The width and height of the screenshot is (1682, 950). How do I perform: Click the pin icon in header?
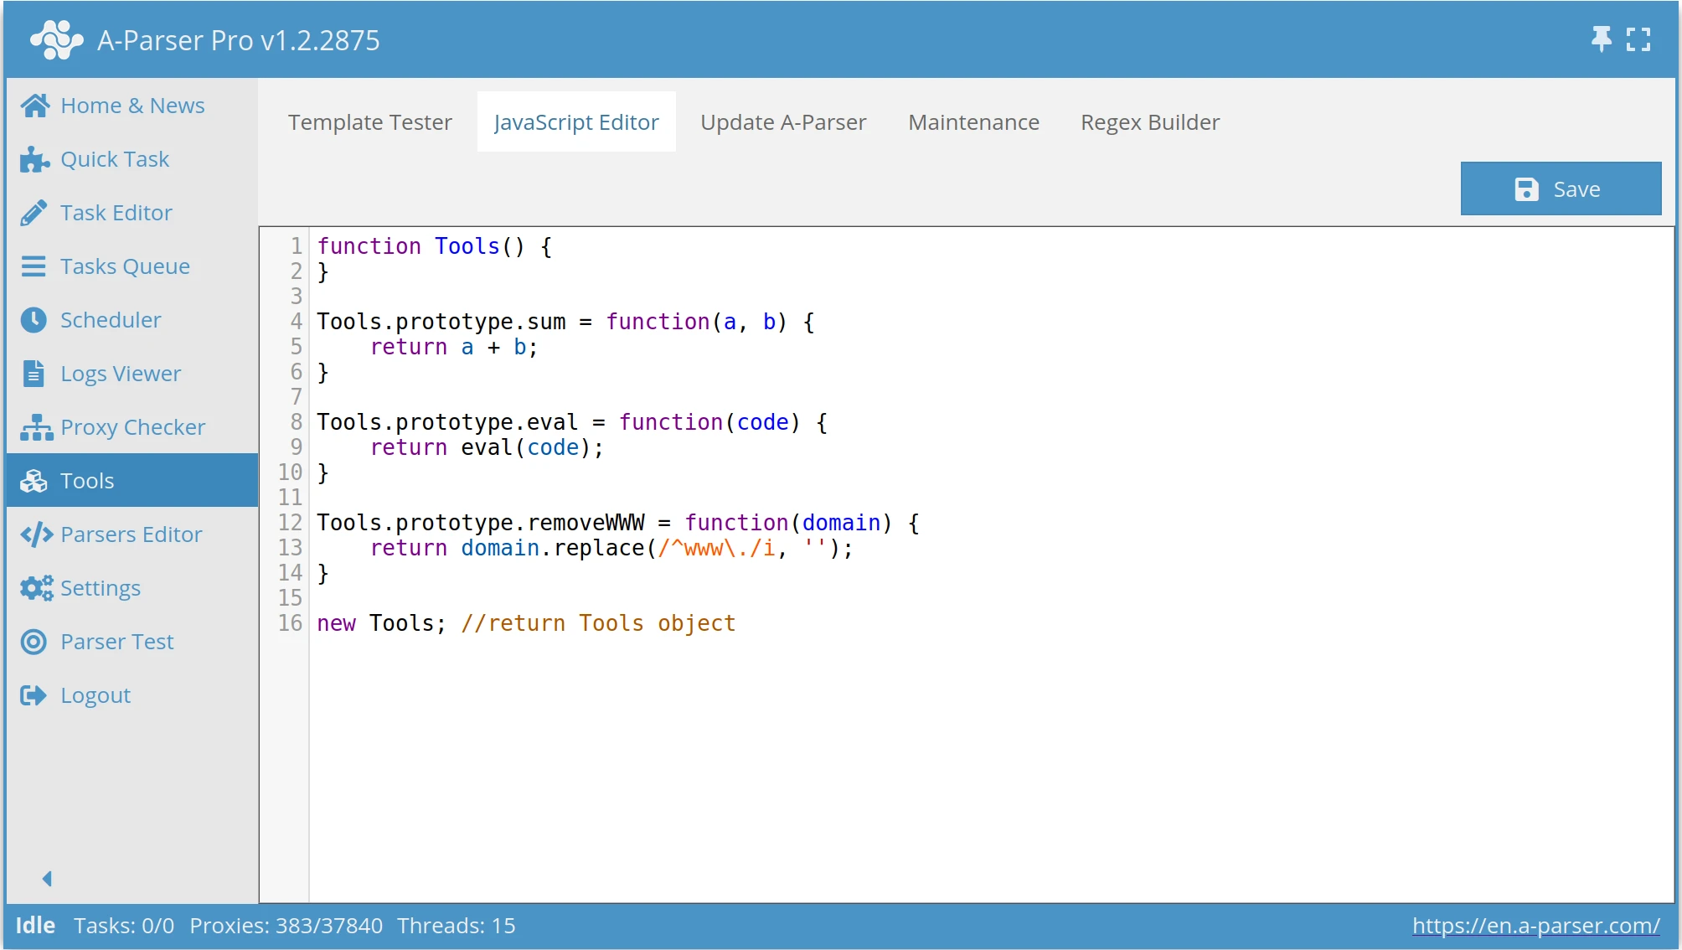pyautogui.click(x=1601, y=39)
